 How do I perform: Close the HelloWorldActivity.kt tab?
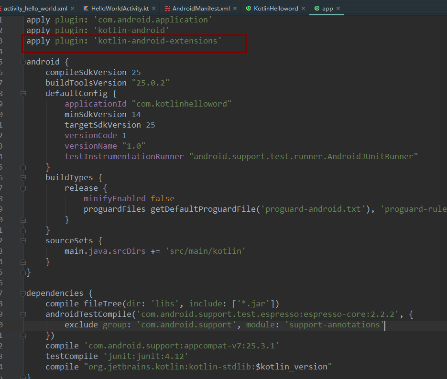(x=153, y=9)
